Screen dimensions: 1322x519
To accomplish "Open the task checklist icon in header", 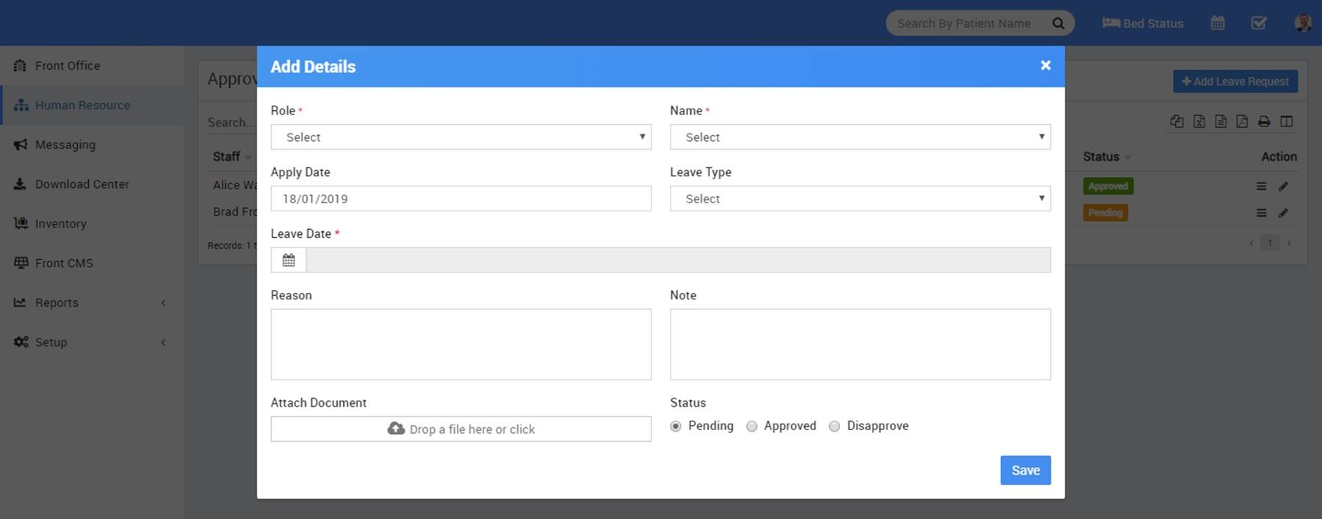I will 1258,23.
